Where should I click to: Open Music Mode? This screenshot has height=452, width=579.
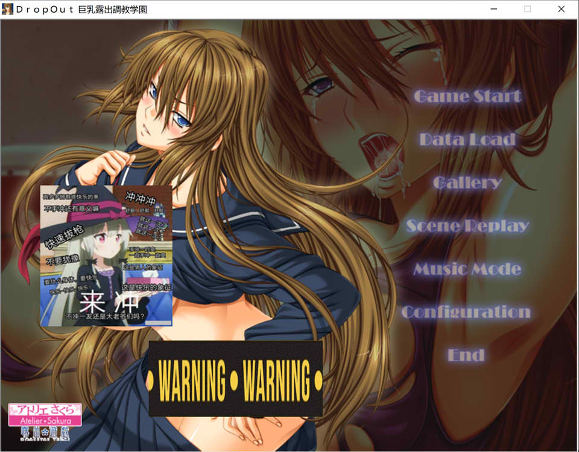(467, 269)
